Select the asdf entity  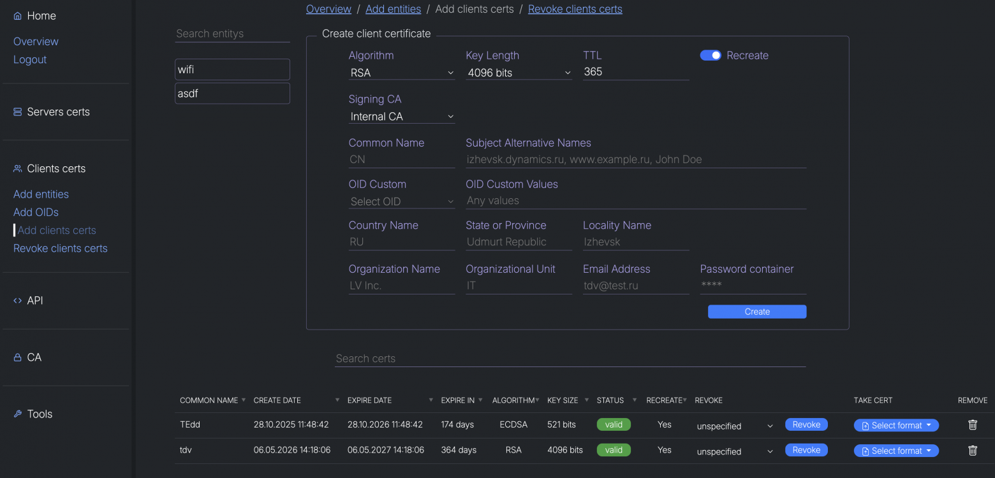(232, 93)
